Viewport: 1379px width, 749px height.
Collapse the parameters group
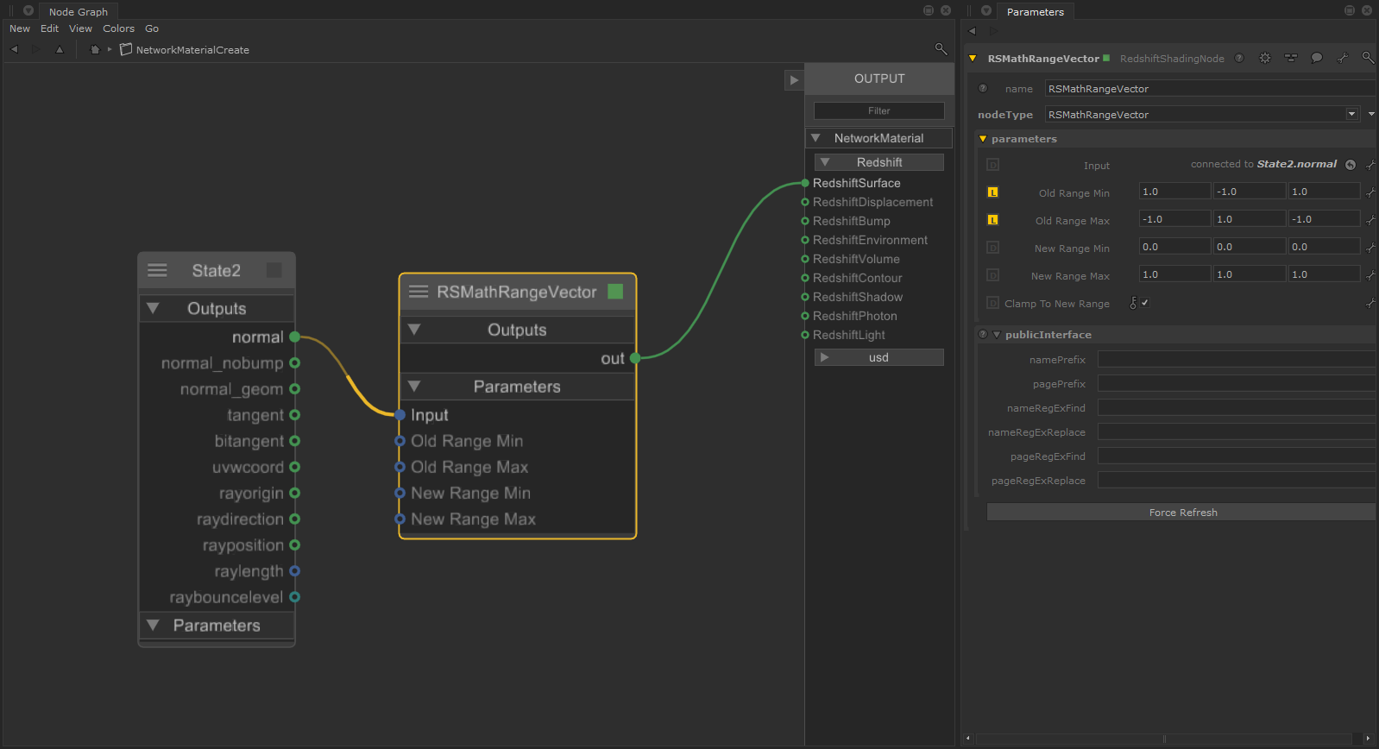click(983, 139)
